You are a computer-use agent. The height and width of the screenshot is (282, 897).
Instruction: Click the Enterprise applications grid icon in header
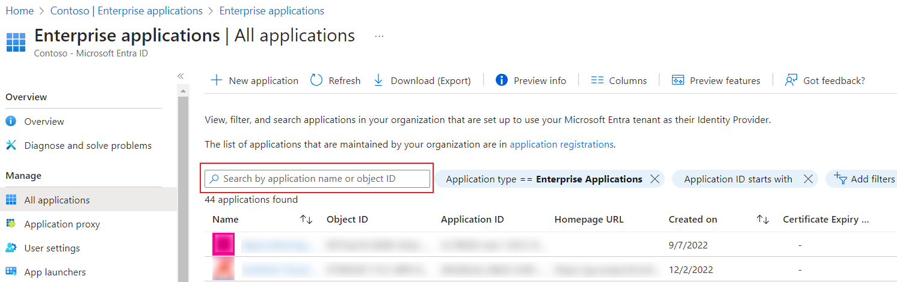[x=16, y=43]
